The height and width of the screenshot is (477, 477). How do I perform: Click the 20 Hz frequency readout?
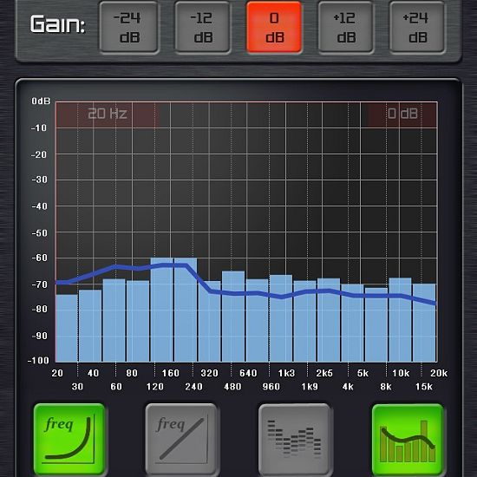tap(107, 114)
